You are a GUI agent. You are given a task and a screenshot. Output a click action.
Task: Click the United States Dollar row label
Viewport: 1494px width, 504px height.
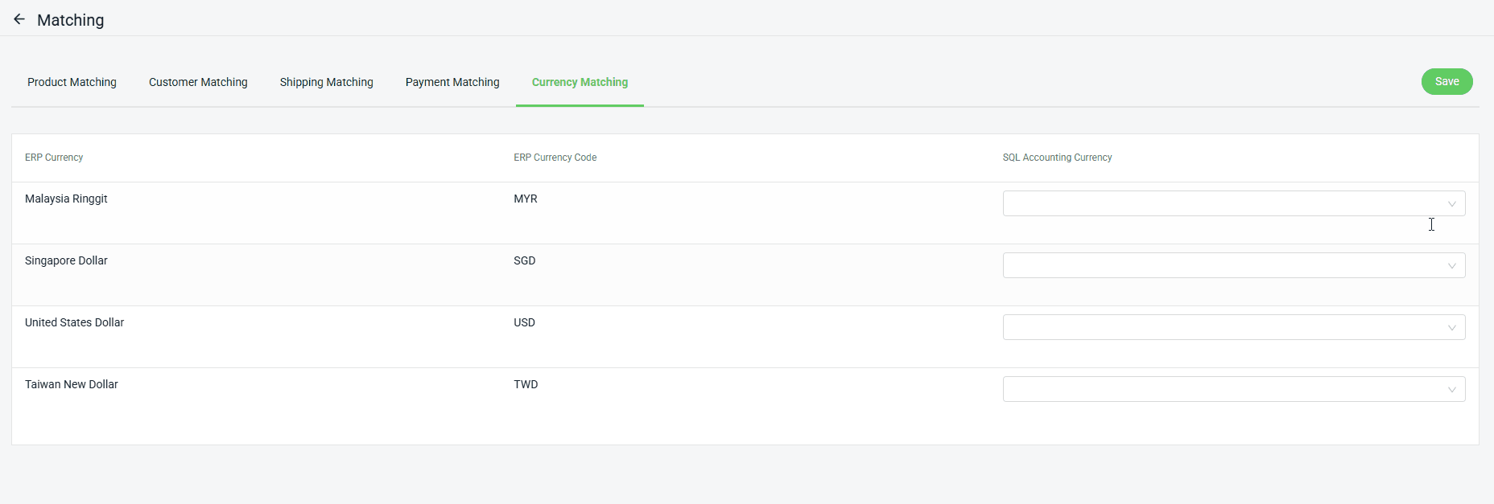point(74,322)
